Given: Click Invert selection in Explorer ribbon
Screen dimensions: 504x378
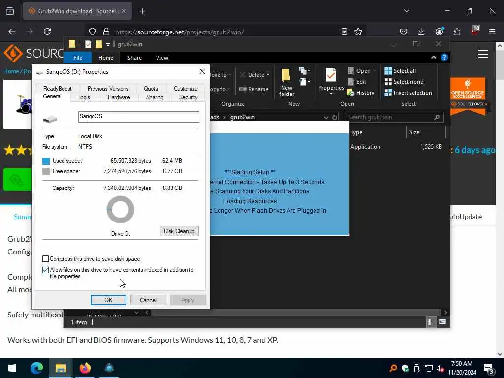Looking at the screenshot, I should [409, 93].
